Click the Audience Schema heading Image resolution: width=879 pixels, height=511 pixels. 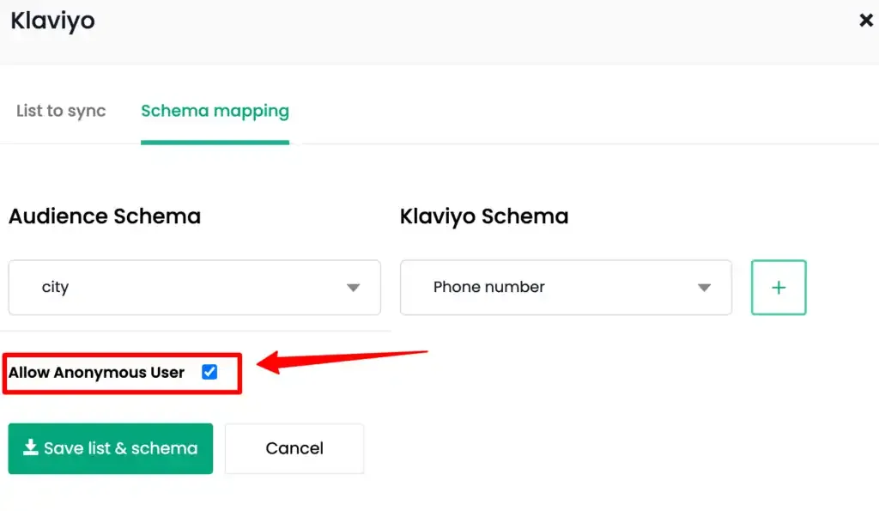coord(105,216)
